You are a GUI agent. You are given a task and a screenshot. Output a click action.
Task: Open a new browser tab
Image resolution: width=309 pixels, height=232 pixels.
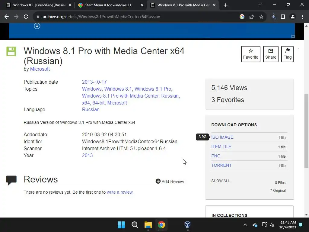tap(226, 5)
